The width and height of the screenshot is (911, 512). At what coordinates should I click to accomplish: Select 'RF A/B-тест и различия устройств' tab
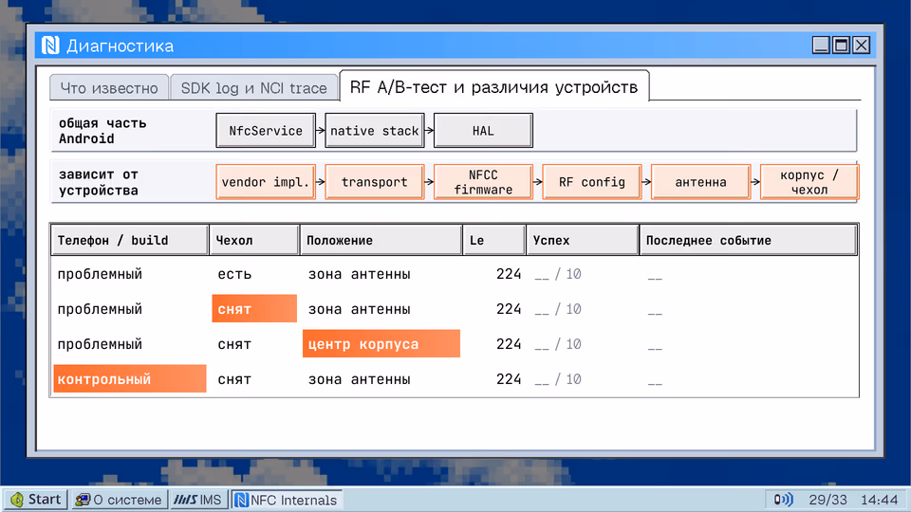click(x=493, y=86)
